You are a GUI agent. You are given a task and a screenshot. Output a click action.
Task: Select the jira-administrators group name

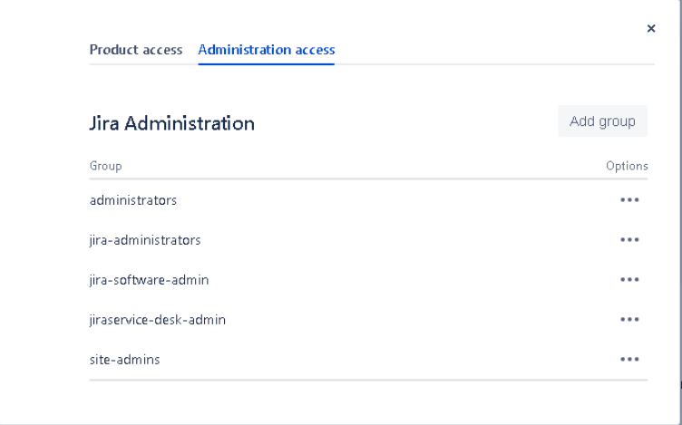point(145,240)
